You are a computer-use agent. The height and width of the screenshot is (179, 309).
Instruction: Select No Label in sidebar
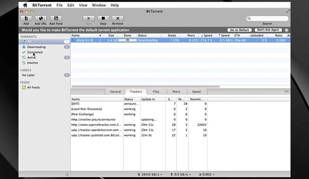click(44, 75)
